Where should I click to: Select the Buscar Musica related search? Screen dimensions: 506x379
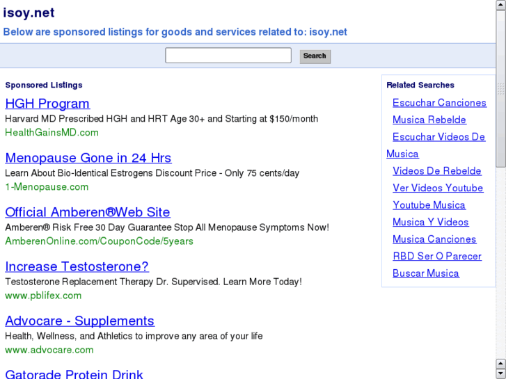coord(426,273)
